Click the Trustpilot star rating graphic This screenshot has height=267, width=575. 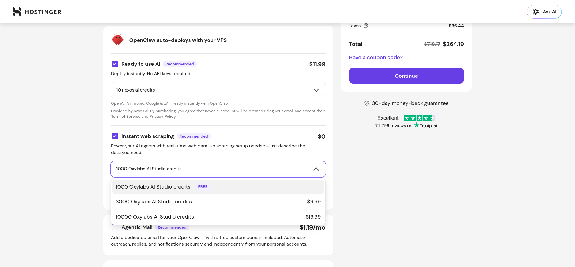(419, 118)
